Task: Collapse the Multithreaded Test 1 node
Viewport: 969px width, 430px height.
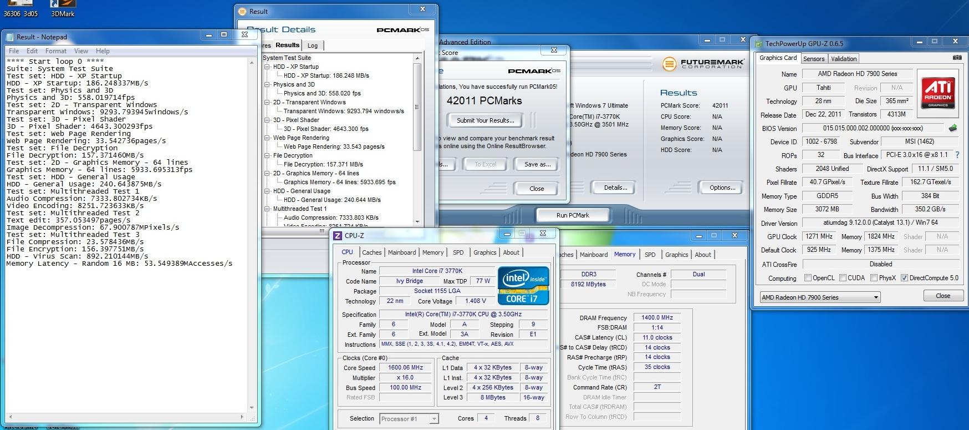Action: 267,209
